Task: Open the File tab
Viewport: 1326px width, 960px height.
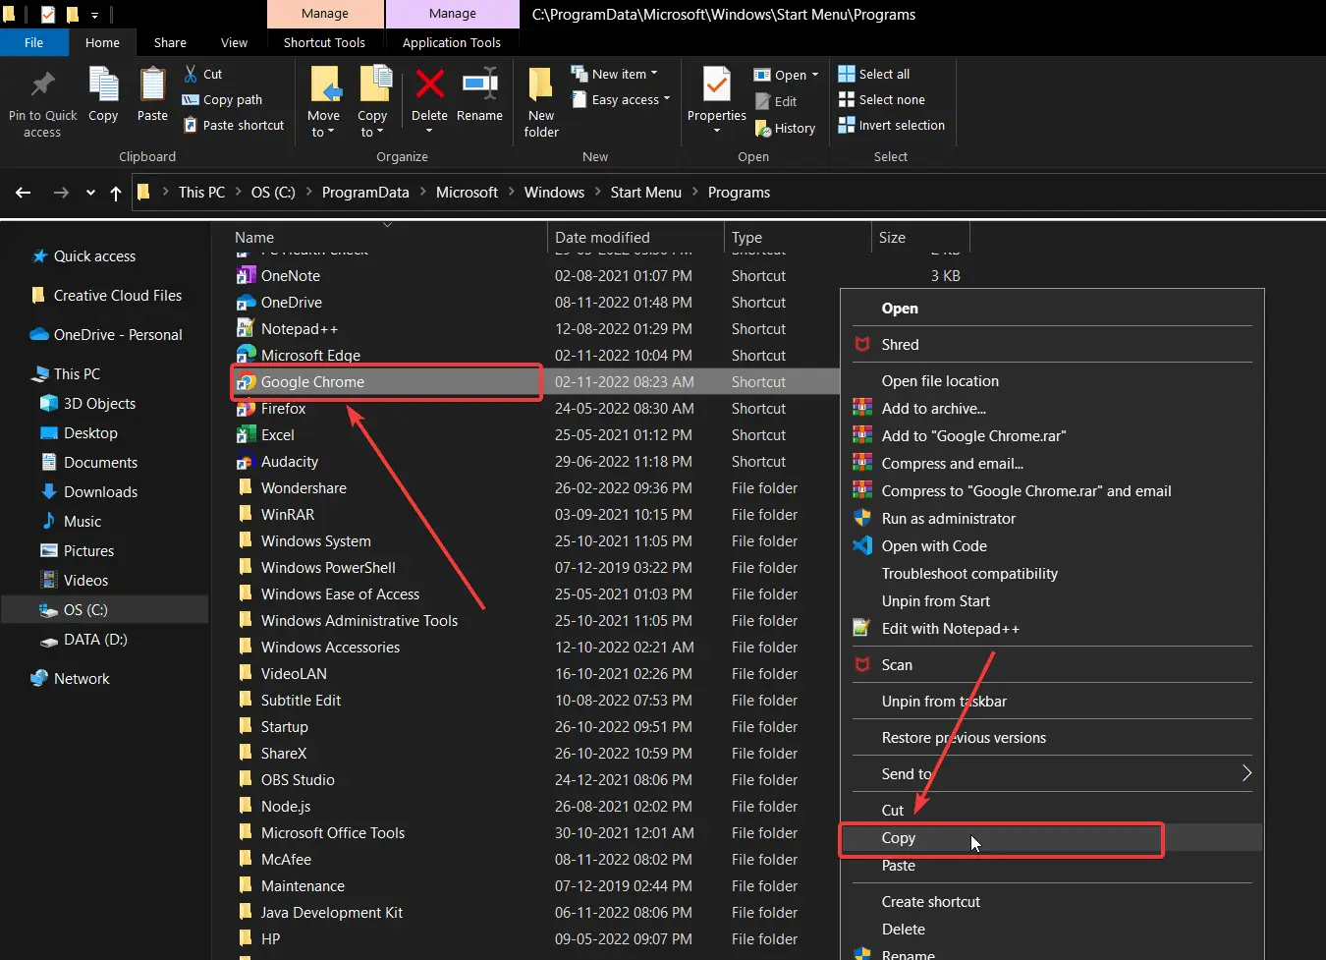Action: point(34,42)
